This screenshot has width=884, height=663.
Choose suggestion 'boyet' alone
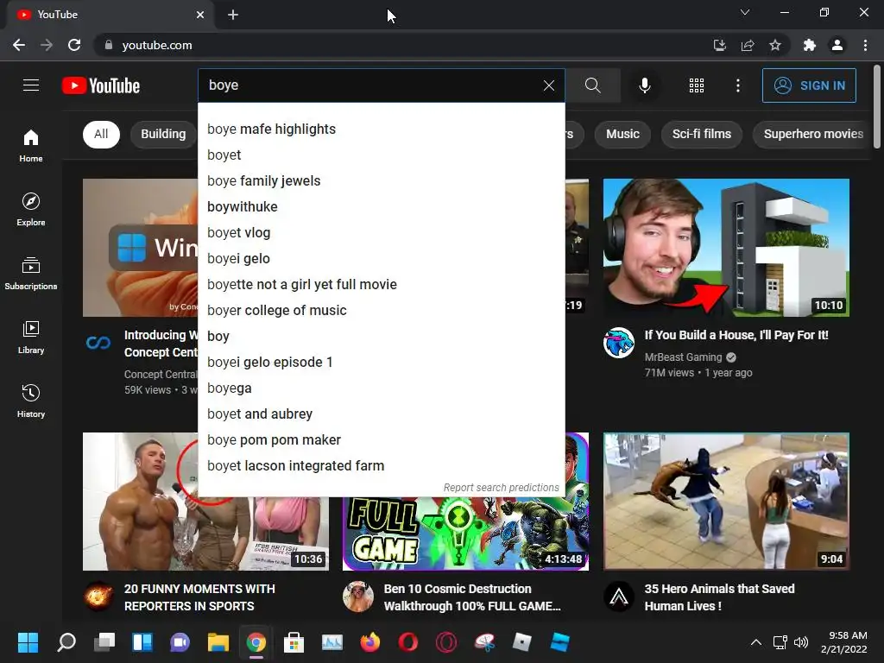[x=381, y=155]
